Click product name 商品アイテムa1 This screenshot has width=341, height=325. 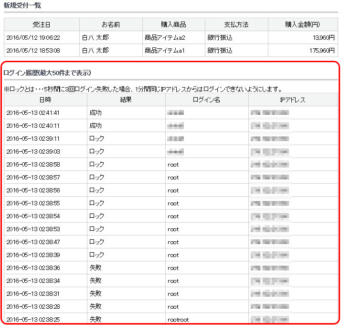coord(165,51)
